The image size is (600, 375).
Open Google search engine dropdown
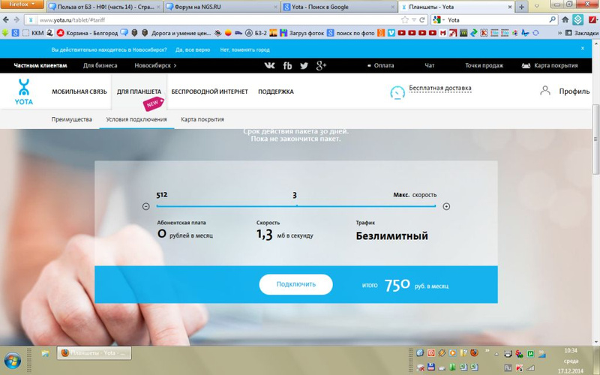[x=439, y=20]
